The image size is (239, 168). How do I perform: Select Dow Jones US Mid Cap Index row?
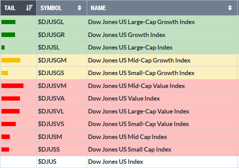[x=128, y=137]
